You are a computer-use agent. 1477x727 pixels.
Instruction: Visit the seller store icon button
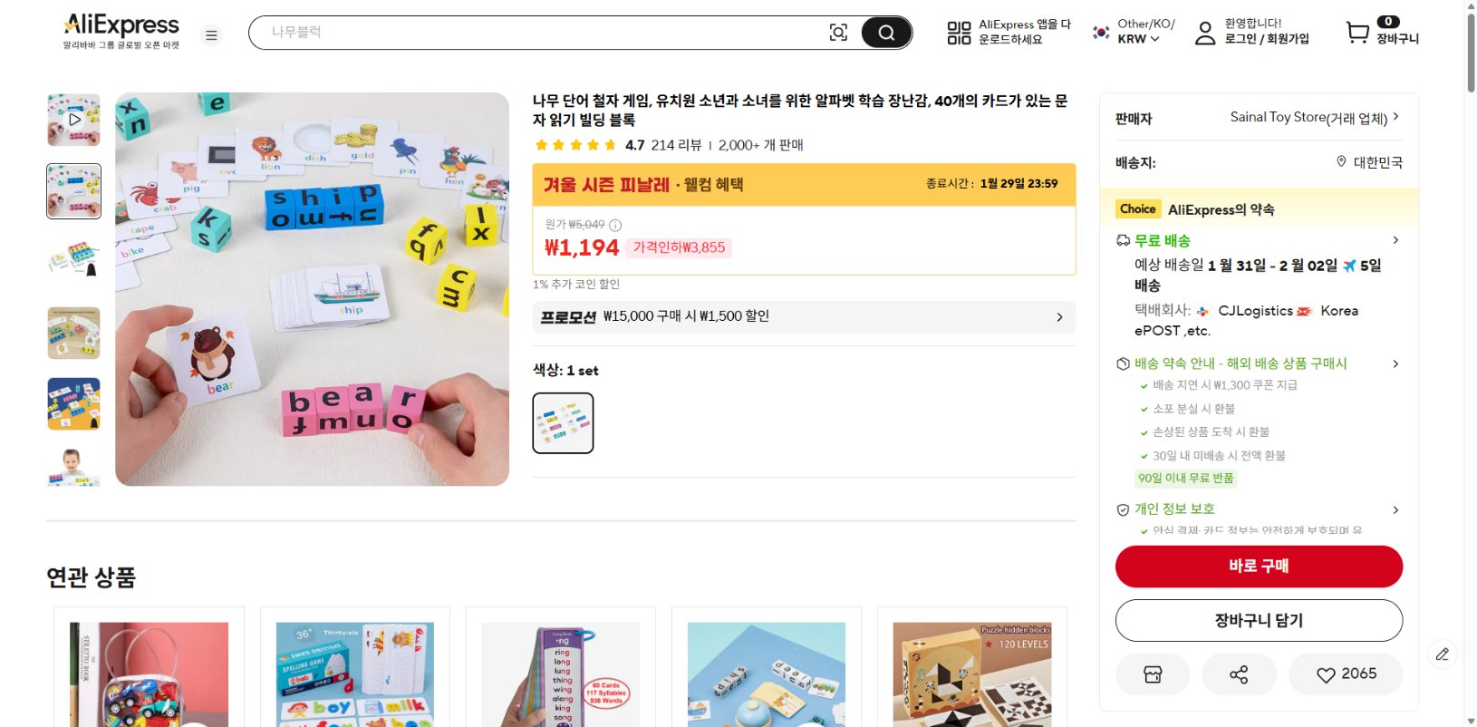[x=1153, y=674]
